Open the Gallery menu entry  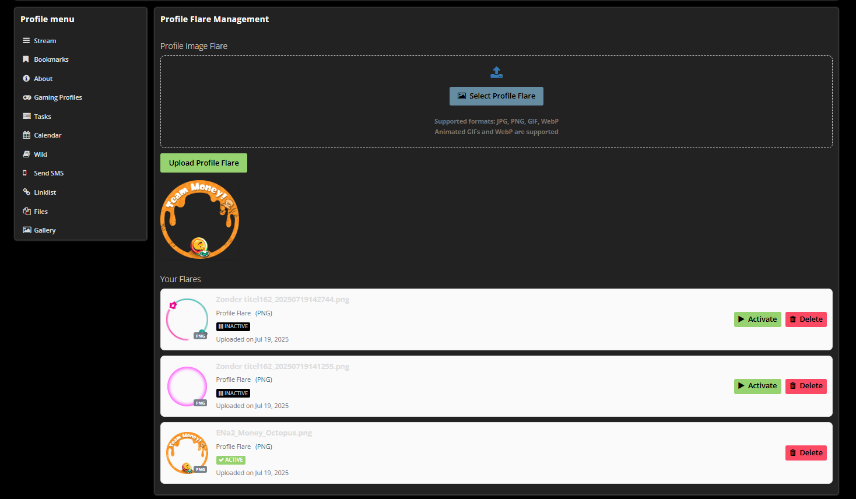pyautogui.click(x=45, y=230)
